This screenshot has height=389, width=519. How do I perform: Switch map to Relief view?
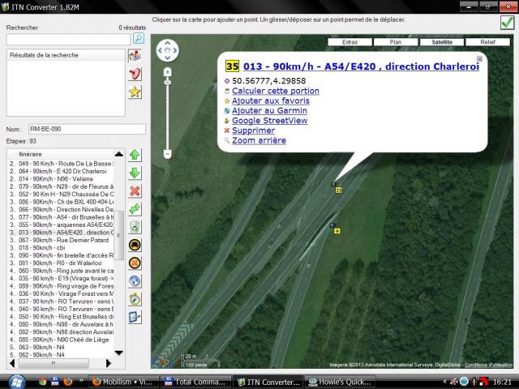[x=487, y=41]
